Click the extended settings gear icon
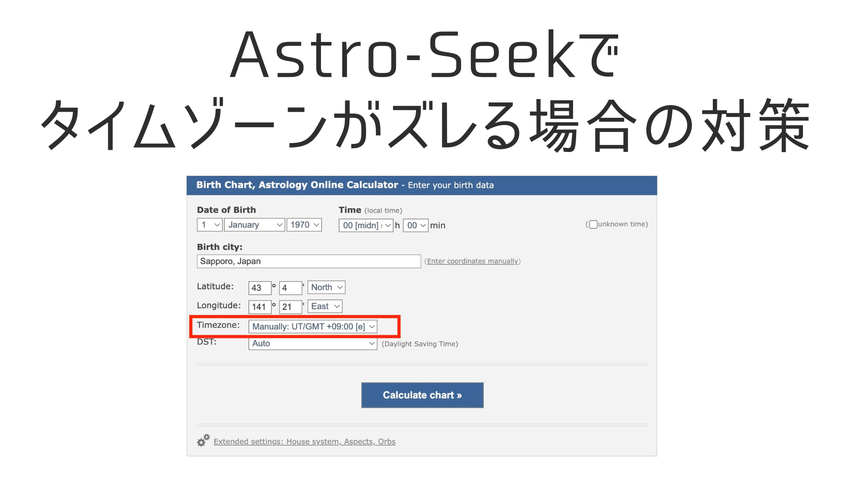849x477 pixels. point(203,440)
